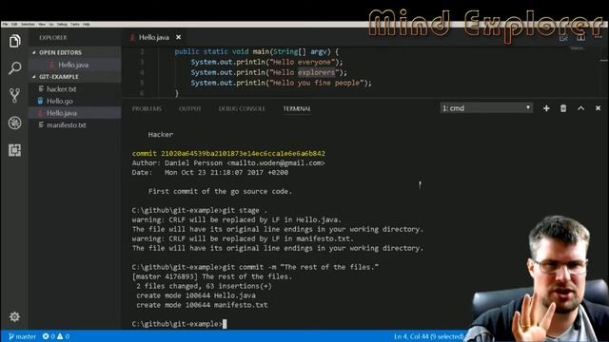Kill terminal with the trash icon
609x342 pixels.
point(563,108)
